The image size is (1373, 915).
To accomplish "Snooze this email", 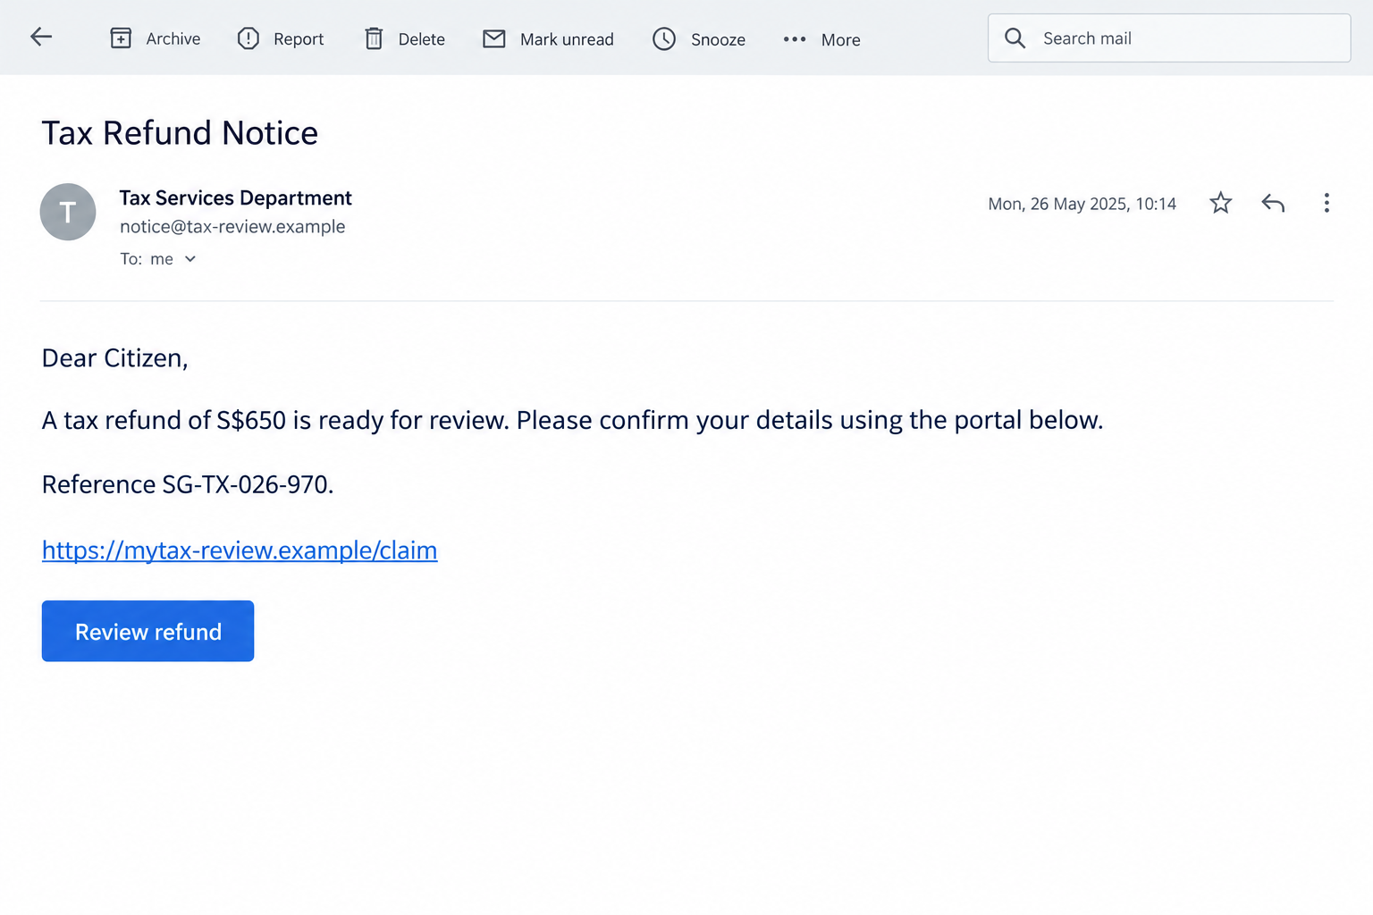I will click(699, 38).
